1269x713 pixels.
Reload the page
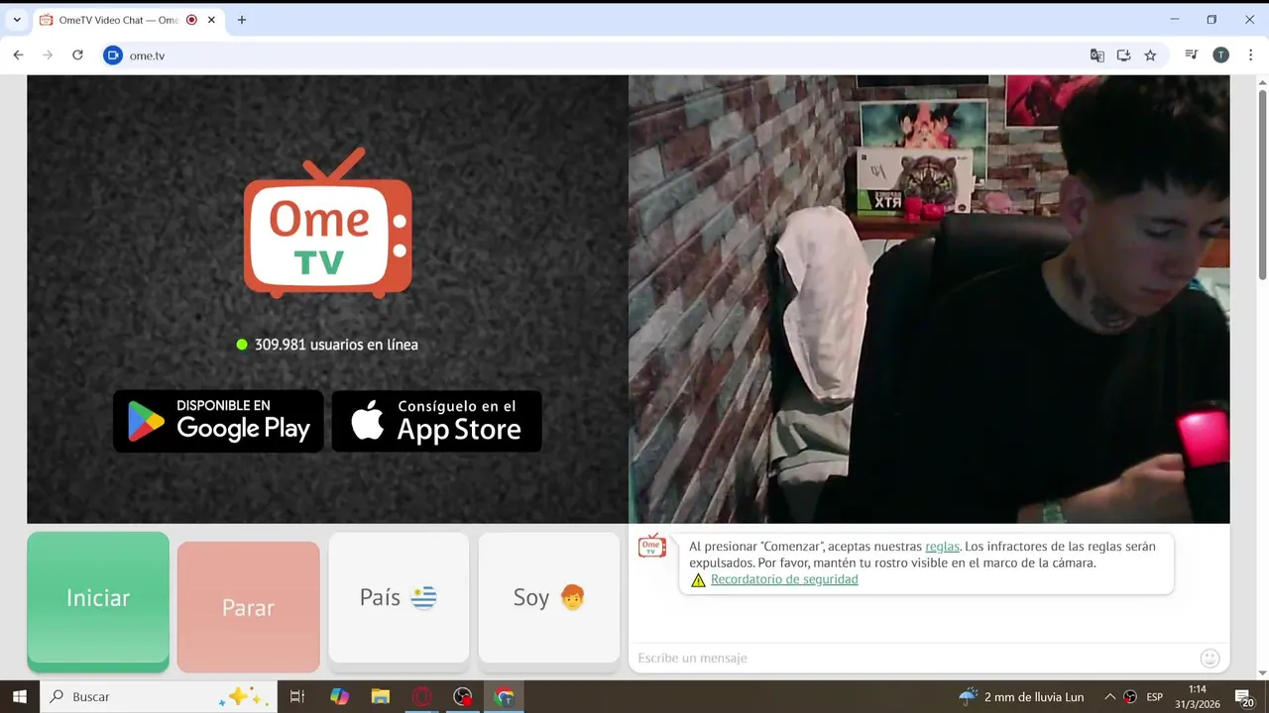(x=77, y=55)
